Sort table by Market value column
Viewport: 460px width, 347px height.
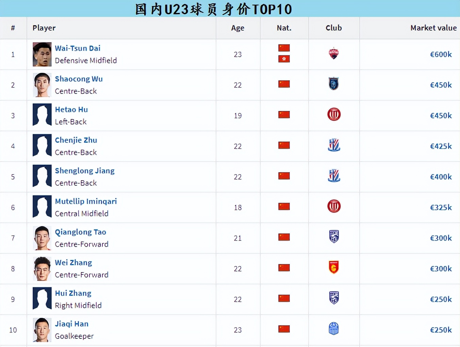click(x=433, y=28)
